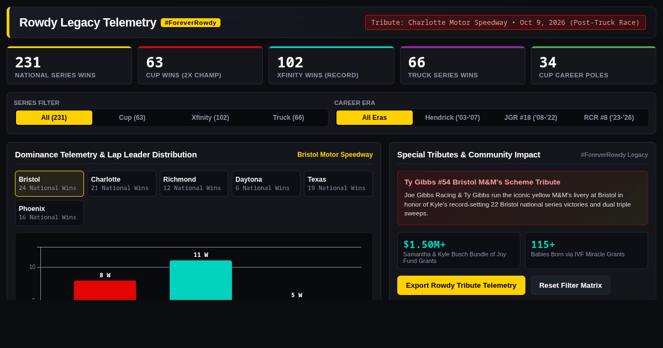Open the 66 Truck Series Wins card
Image resolution: width=663 pixels, height=348 pixels.
[462, 65]
